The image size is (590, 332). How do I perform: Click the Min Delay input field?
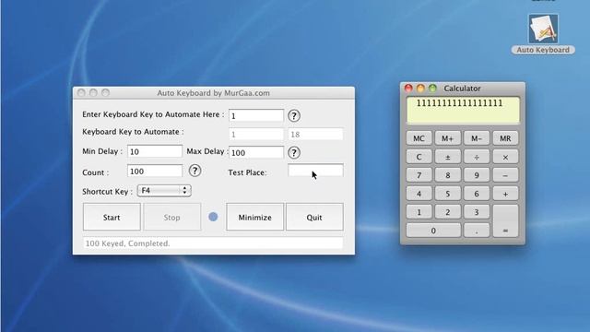[x=155, y=151]
